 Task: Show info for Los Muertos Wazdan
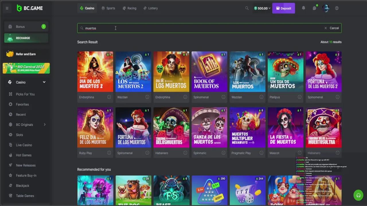pyautogui.click(x=261, y=97)
